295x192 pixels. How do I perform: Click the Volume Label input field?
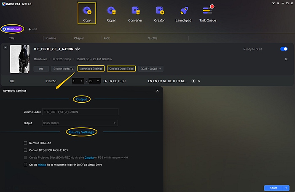coord(80,112)
